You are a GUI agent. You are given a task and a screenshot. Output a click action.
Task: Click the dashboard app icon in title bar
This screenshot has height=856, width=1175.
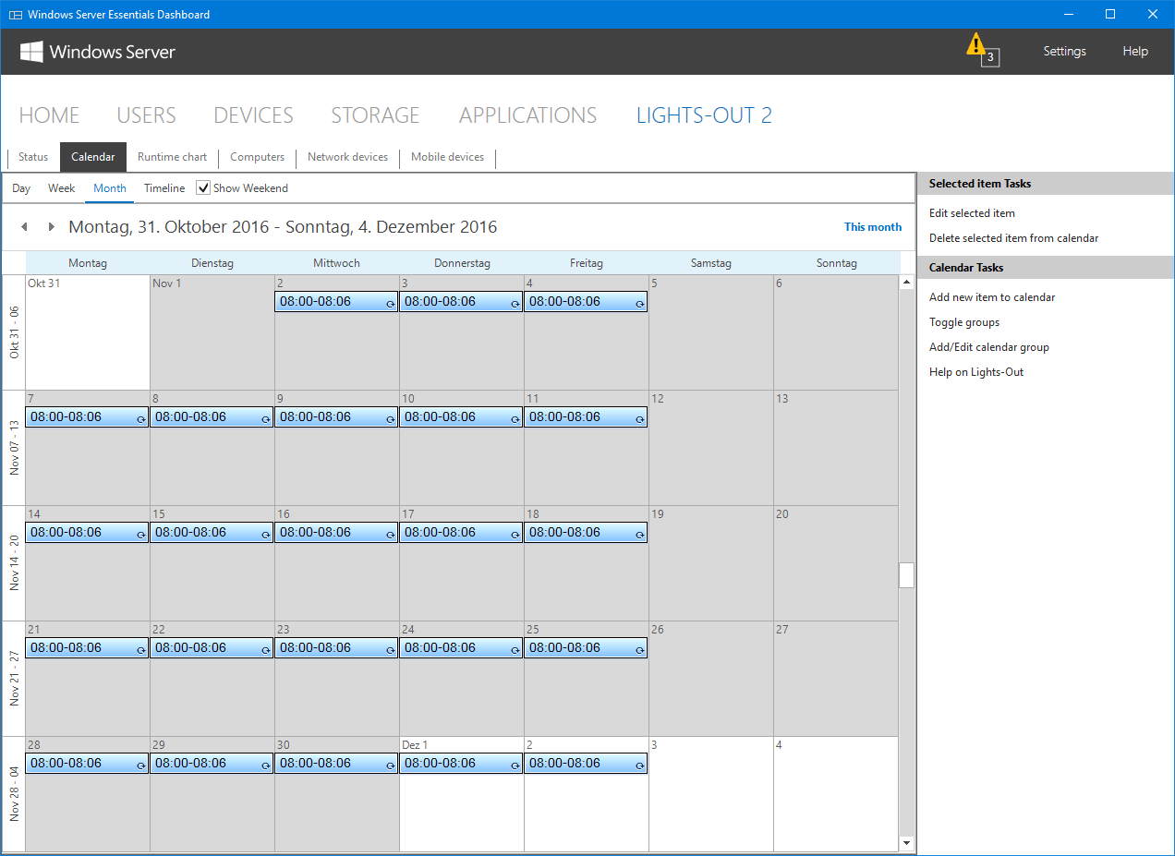click(x=15, y=14)
